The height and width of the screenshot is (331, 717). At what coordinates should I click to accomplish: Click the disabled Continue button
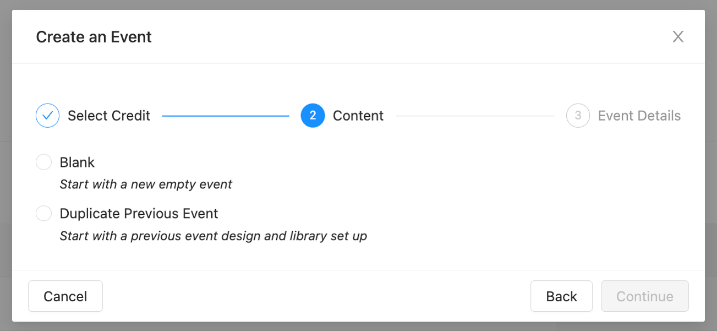click(644, 296)
